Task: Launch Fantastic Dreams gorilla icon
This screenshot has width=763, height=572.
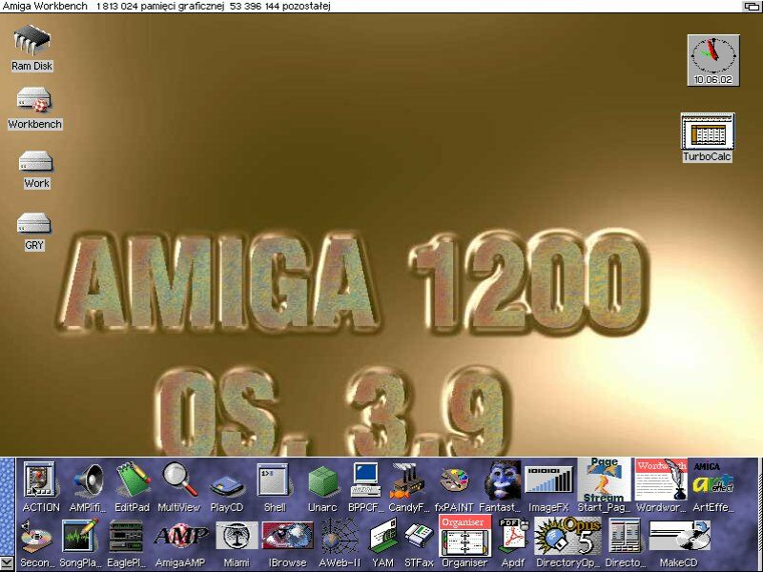Action: pyautogui.click(x=501, y=487)
